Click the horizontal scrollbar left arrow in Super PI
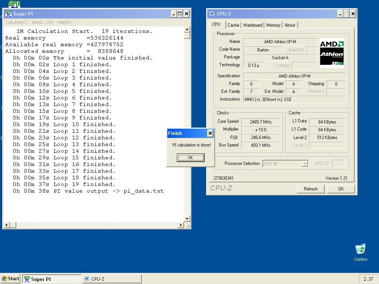This screenshot has width=379, height=284. click(7, 225)
